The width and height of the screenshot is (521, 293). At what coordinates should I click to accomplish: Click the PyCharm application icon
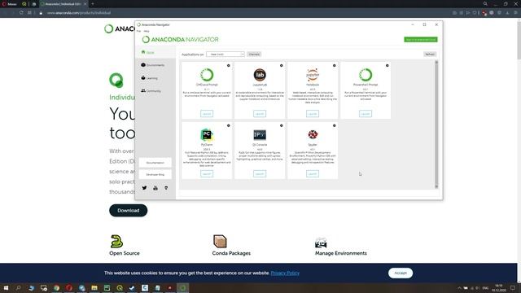point(207,135)
